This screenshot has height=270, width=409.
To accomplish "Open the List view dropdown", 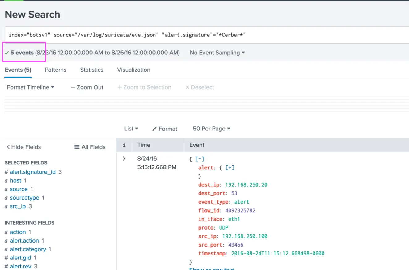I will click(x=131, y=129).
